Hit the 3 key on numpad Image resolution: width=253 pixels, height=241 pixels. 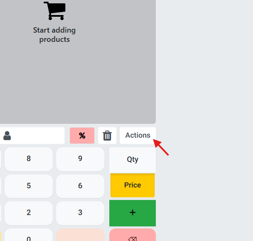80,213
